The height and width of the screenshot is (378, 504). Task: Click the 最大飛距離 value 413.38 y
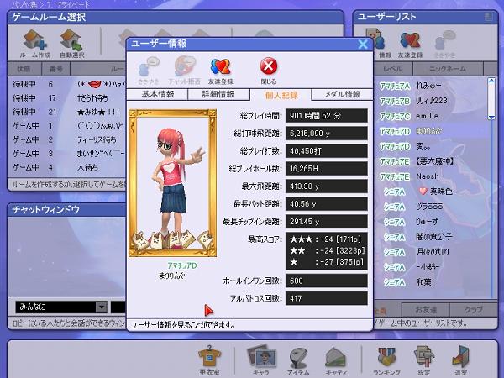(x=327, y=186)
